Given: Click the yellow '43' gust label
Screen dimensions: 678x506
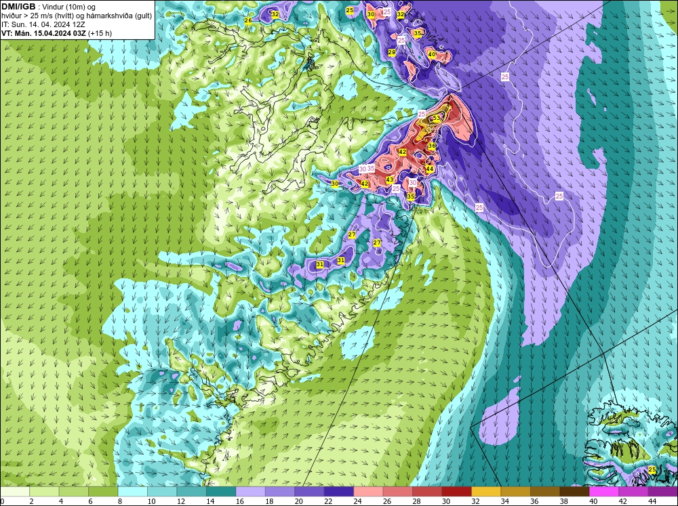Looking at the screenshot, I should point(390,180).
